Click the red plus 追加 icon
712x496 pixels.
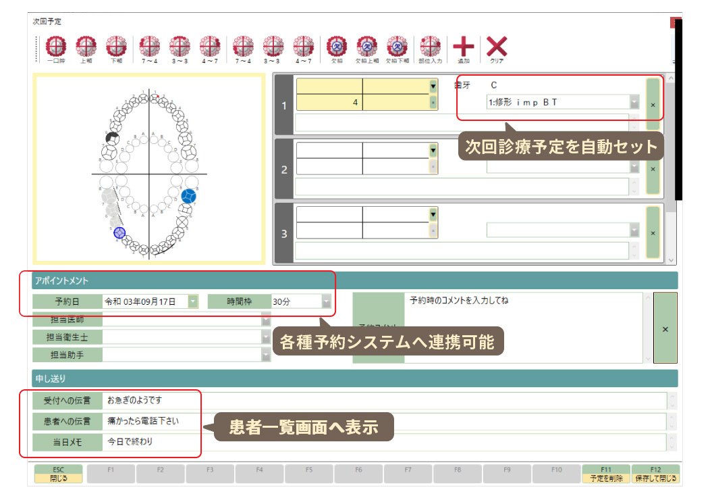click(x=463, y=47)
